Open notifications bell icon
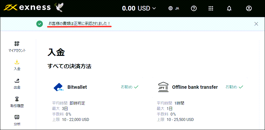This screenshot has width=265, height=130. click(229, 8)
